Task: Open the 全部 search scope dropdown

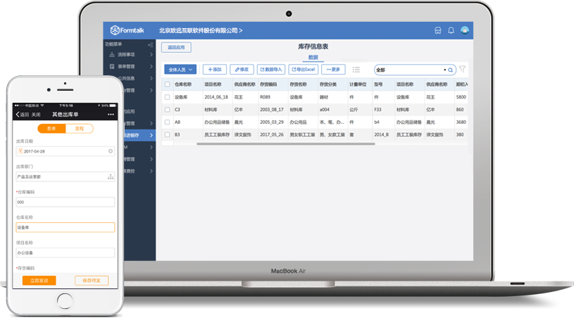Action: (445, 70)
